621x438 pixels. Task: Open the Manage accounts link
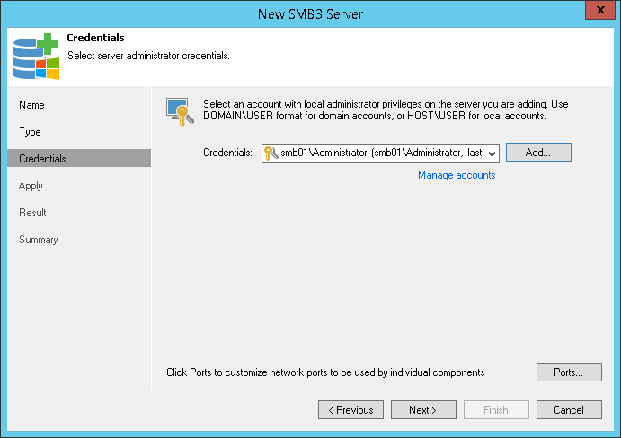pos(457,175)
